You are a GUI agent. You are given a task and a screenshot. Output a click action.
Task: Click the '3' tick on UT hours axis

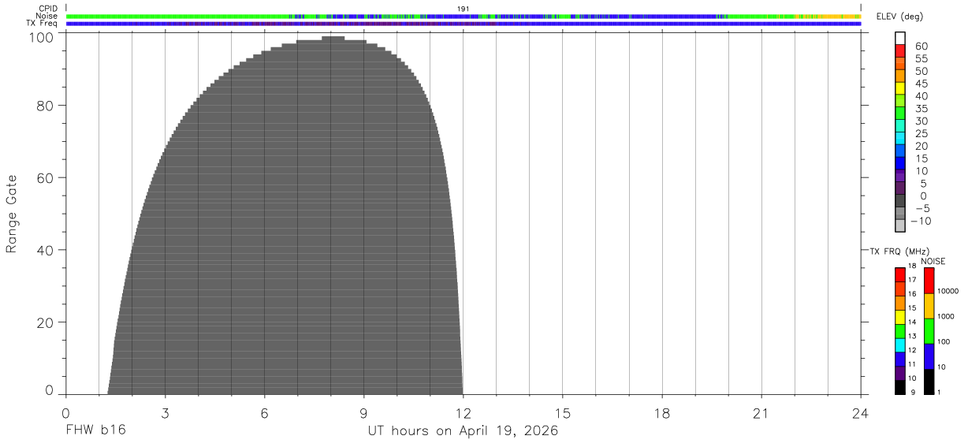tap(165, 412)
